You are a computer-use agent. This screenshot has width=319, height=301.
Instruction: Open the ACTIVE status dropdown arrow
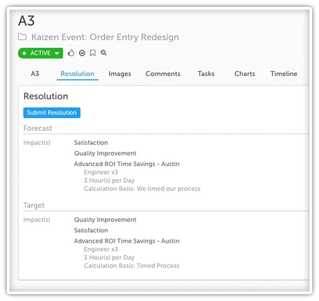pos(57,53)
